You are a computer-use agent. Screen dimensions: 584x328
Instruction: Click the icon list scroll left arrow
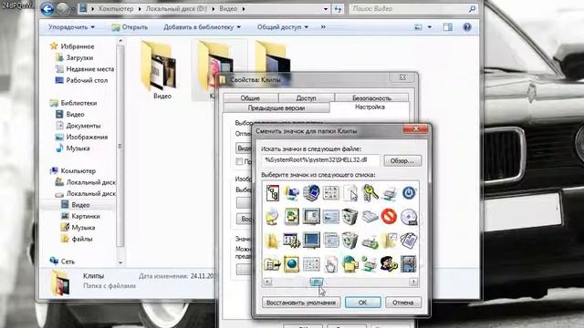tap(267, 282)
